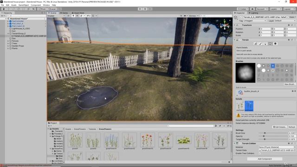Open the Shaded draw mode dropdown
The image size is (297, 167).
pyautogui.click(x=56, y=16)
